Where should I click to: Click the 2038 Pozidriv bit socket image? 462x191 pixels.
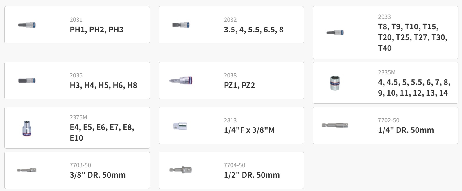point(181,80)
